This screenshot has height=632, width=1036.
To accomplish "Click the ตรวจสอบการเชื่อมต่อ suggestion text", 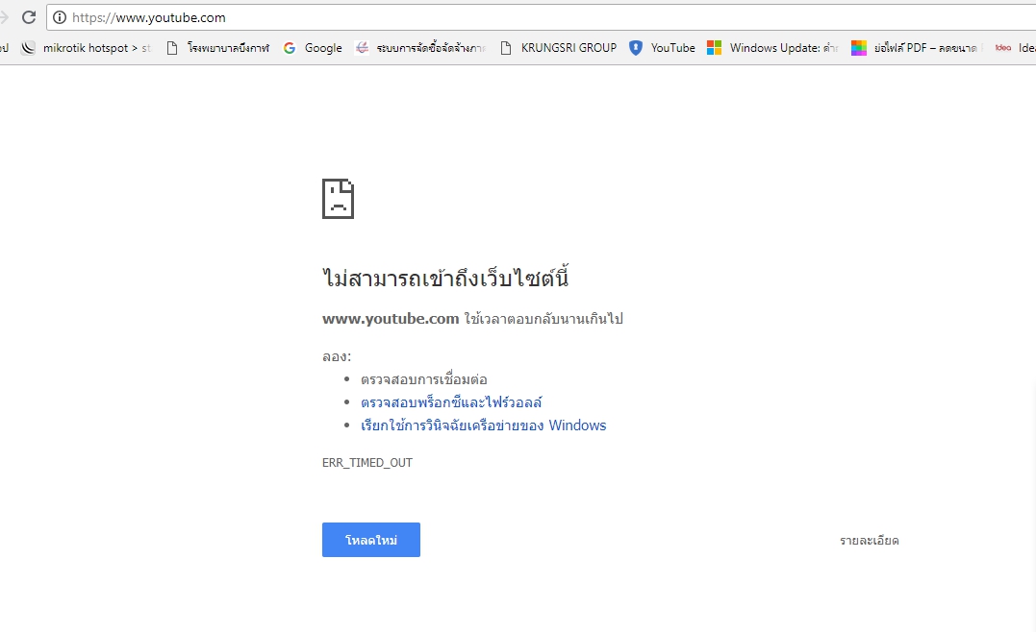I will [x=423, y=379].
